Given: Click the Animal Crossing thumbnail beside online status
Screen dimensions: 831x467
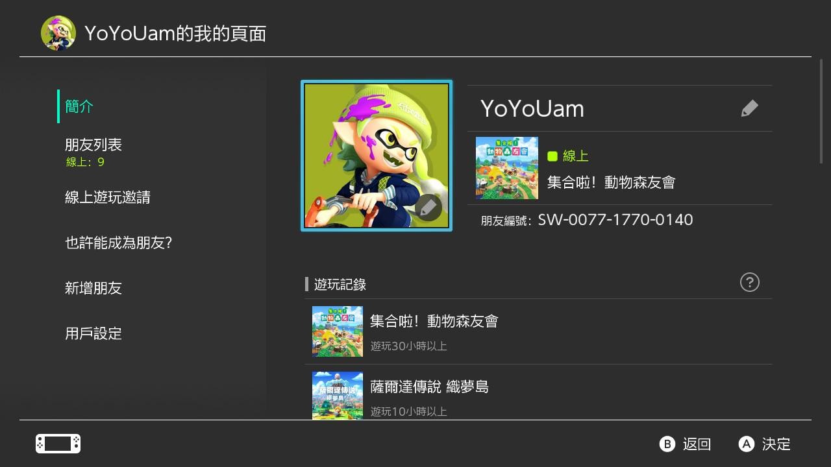Looking at the screenshot, I should [x=507, y=167].
